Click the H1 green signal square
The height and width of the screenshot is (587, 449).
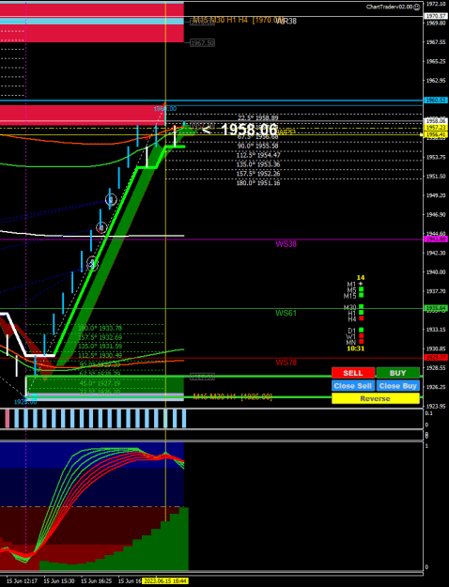coord(361,313)
